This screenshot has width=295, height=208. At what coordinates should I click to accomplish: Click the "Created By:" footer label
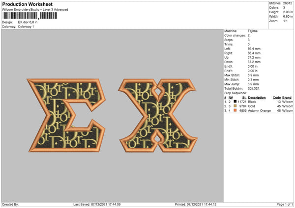(x=10, y=205)
